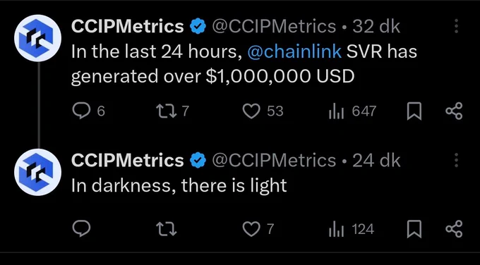
Task: Open CCIPMetrics avatar on the second tweet
Action: [37, 172]
